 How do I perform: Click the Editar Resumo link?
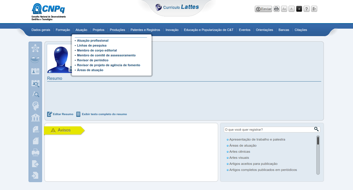pos(60,114)
